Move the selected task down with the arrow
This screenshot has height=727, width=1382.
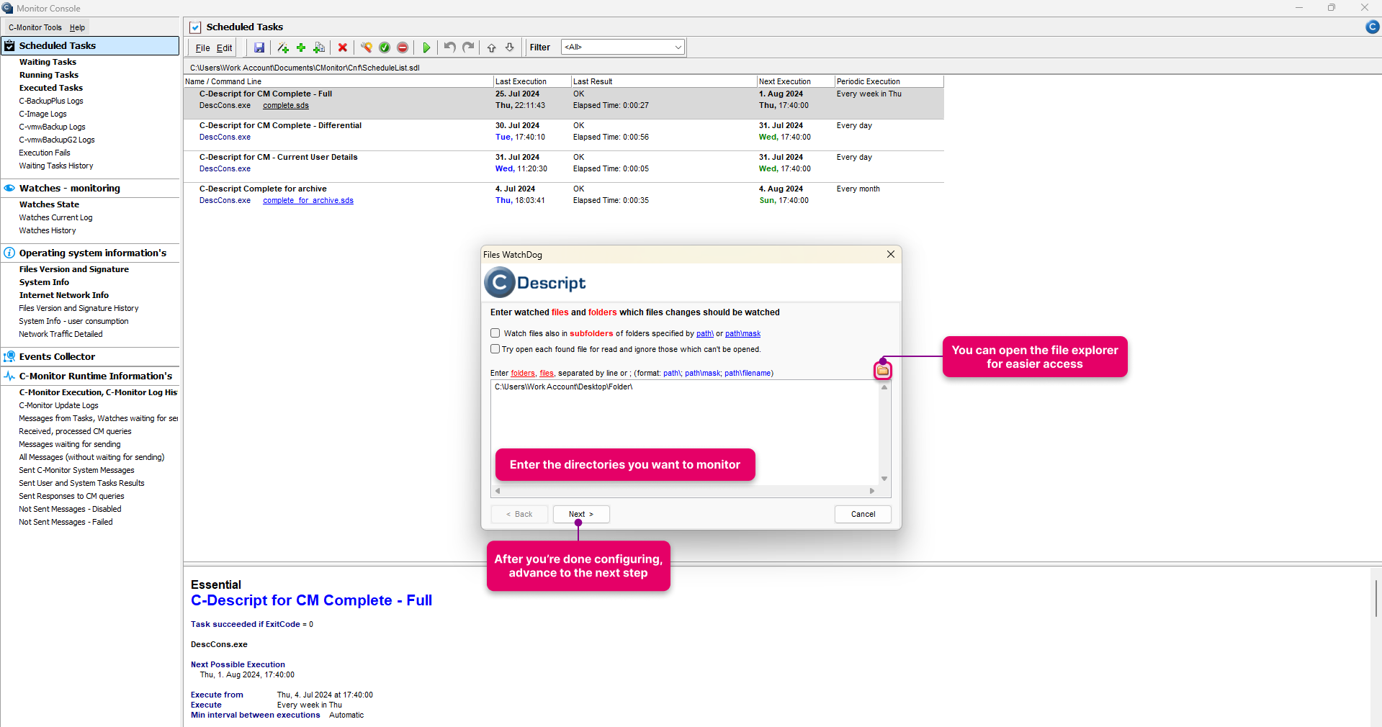tap(510, 48)
